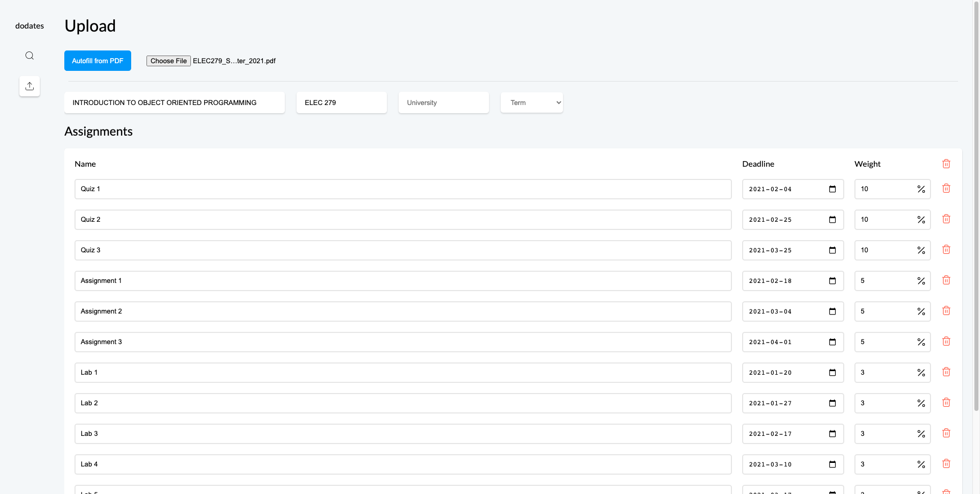Edit Lab 2 weight value
The width and height of the screenshot is (980, 494).
893,403
